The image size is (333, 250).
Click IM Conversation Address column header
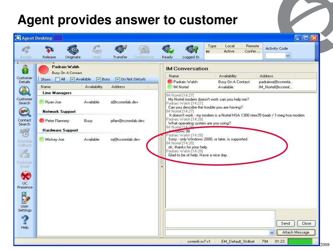pyautogui.click(x=276, y=76)
